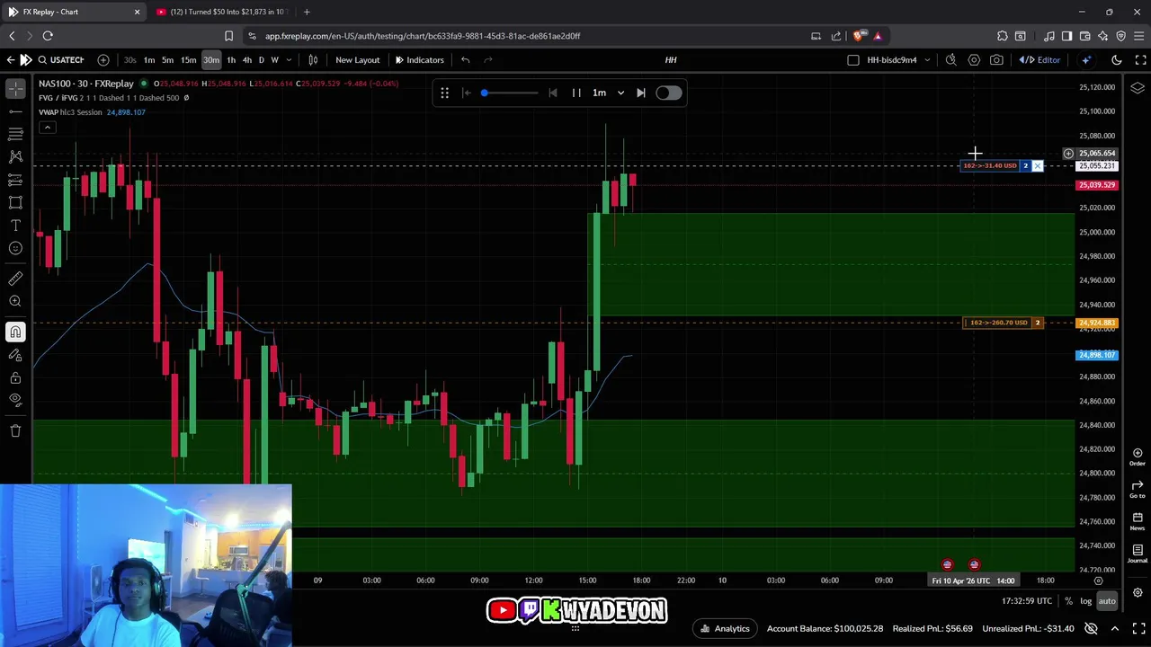This screenshot has width=1151, height=647.
Task: Open the position projection tools
Action: point(15,180)
